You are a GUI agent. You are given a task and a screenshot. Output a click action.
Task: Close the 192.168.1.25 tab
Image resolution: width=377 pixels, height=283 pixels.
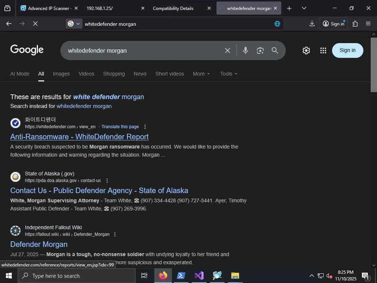pos(142,8)
